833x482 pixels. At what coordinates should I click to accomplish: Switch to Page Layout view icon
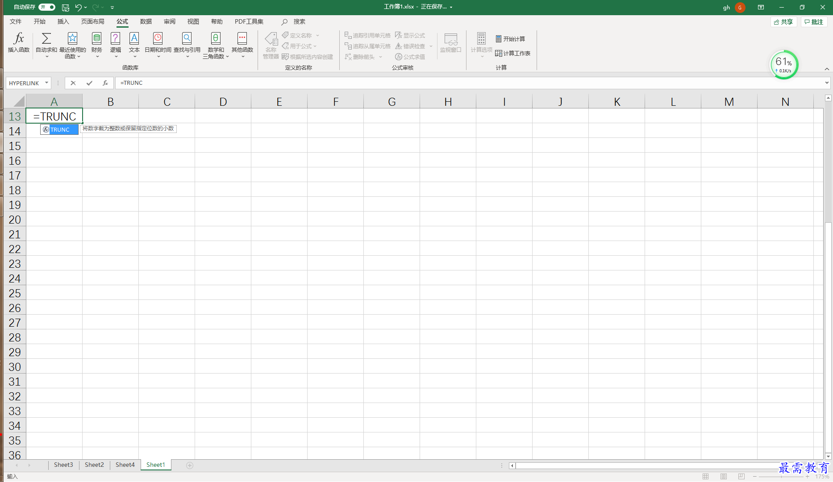724,476
